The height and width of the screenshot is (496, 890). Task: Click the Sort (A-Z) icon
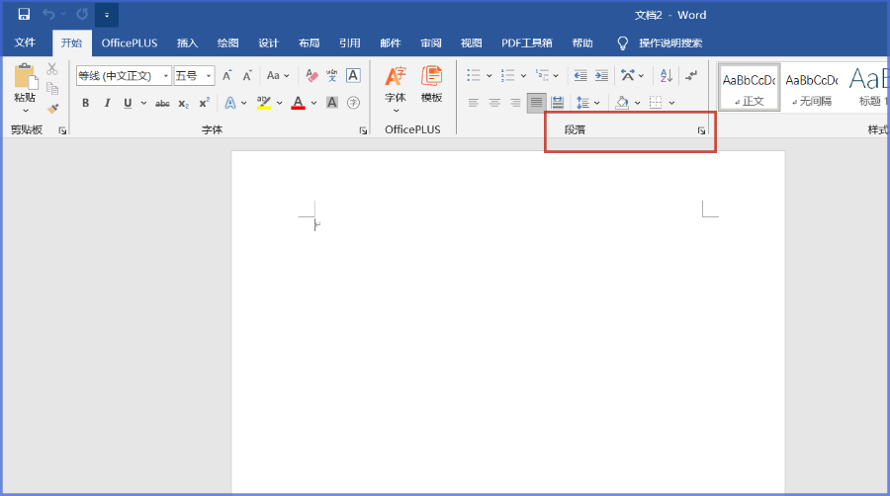(666, 76)
